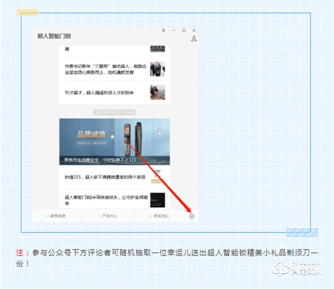Maximize the 超人智能门锁 window

tap(184, 30)
